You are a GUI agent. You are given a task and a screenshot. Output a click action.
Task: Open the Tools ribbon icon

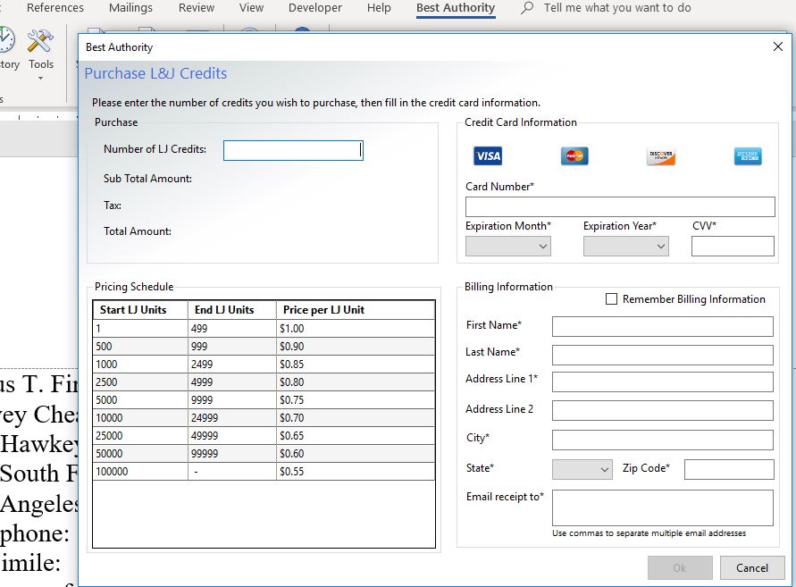tap(40, 49)
